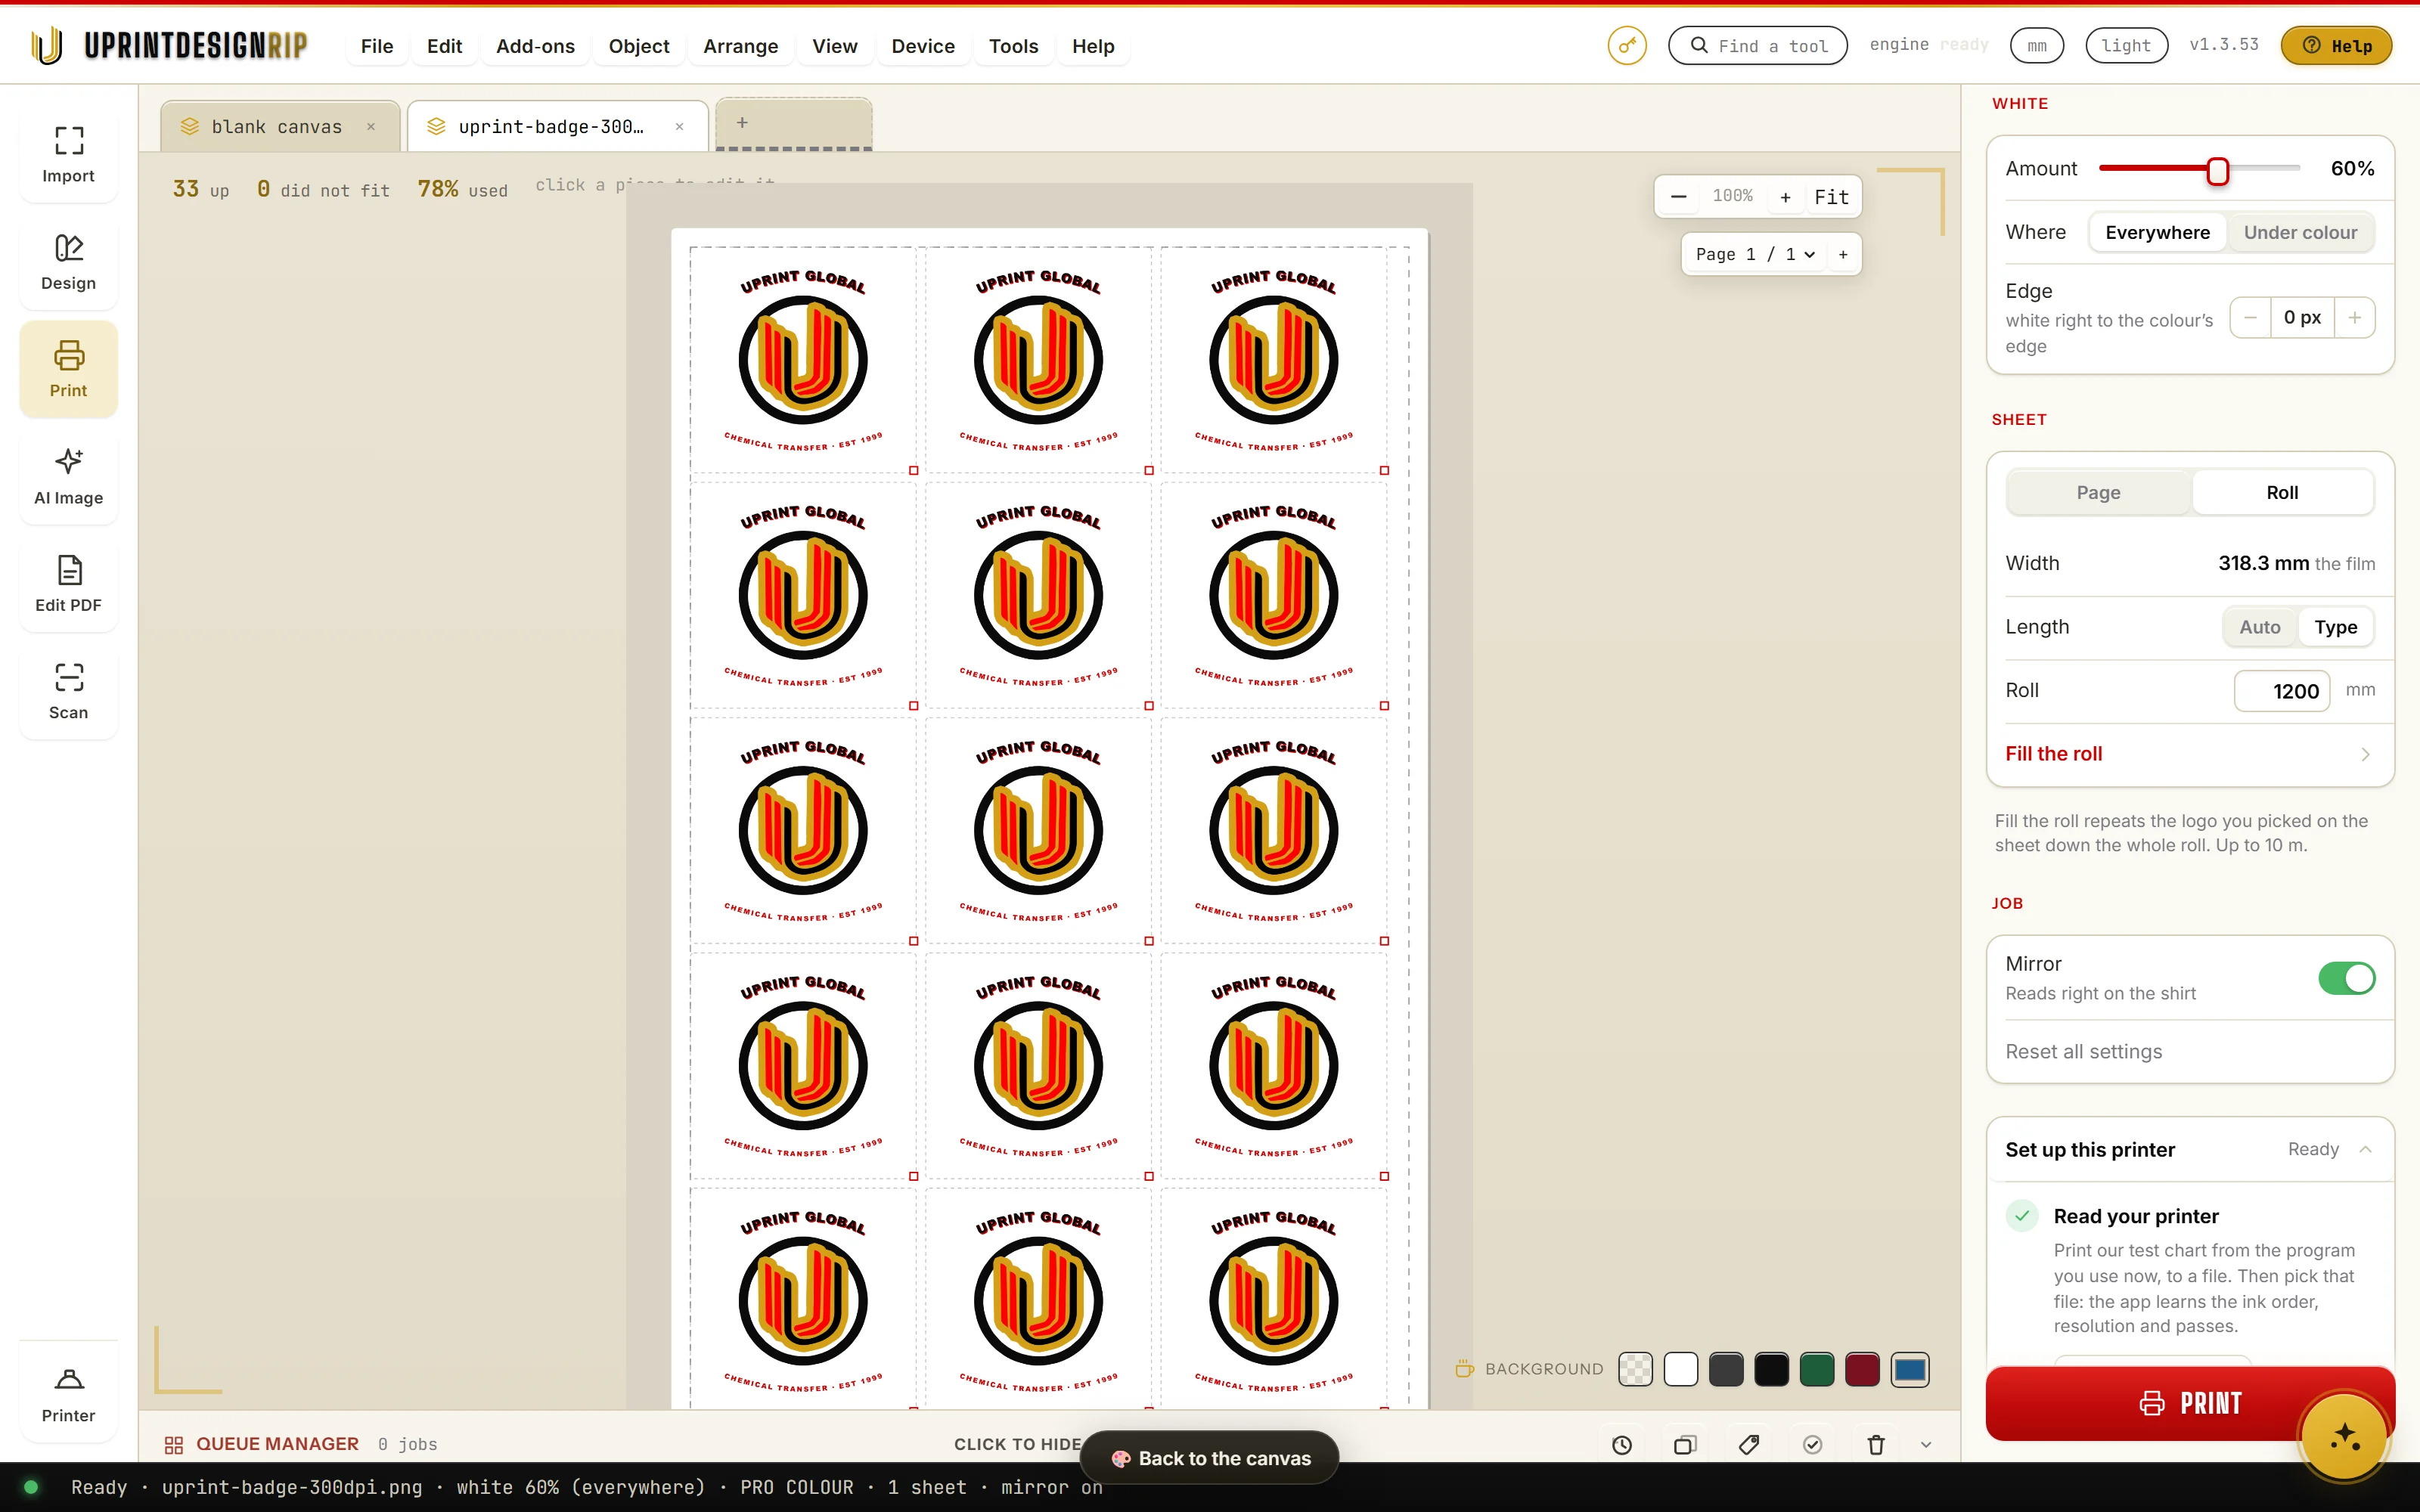Zoom in with the plus button

(x=1785, y=196)
